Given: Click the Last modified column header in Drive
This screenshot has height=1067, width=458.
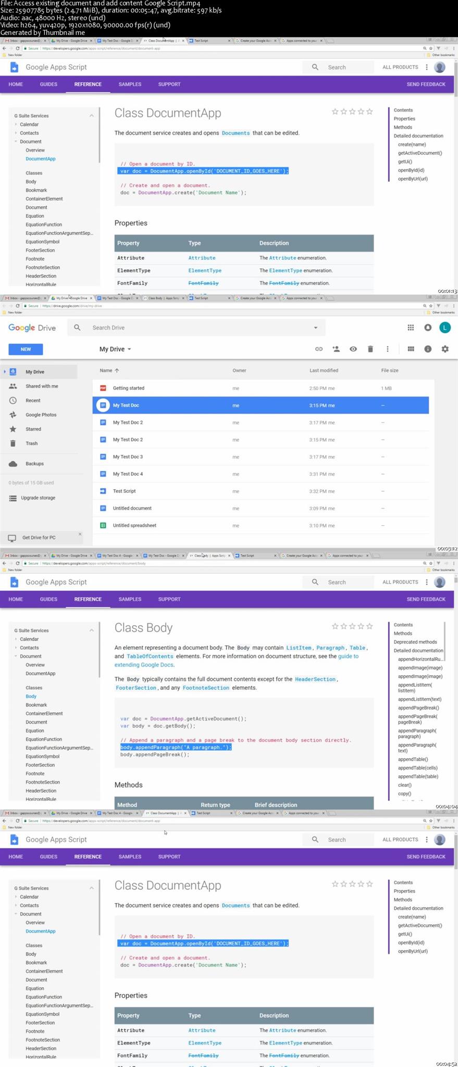Looking at the screenshot, I should [324, 370].
